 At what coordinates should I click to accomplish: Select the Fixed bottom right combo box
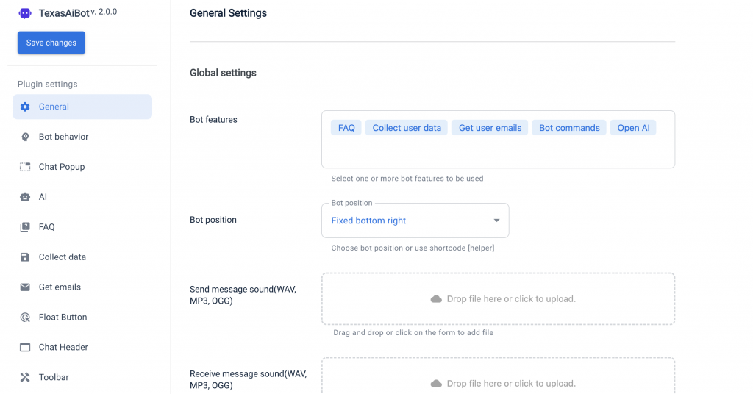[x=415, y=221]
